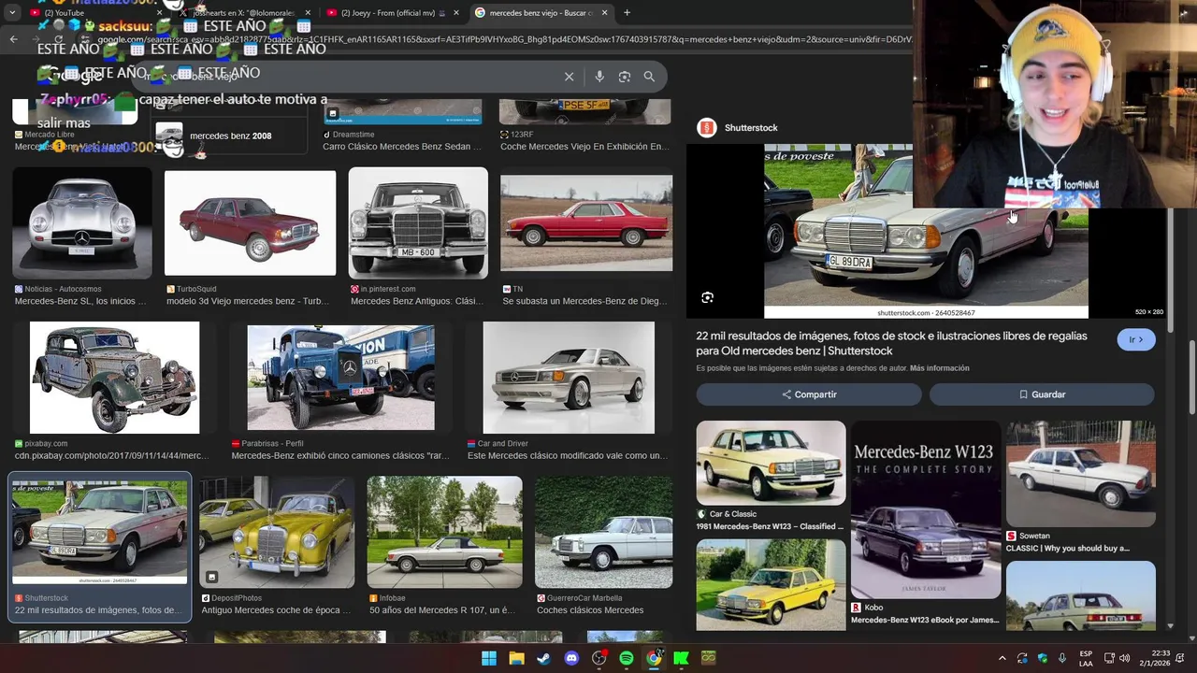The height and width of the screenshot is (673, 1197).
Task: Clear the search box with X
Action: (x=569, y=77)
